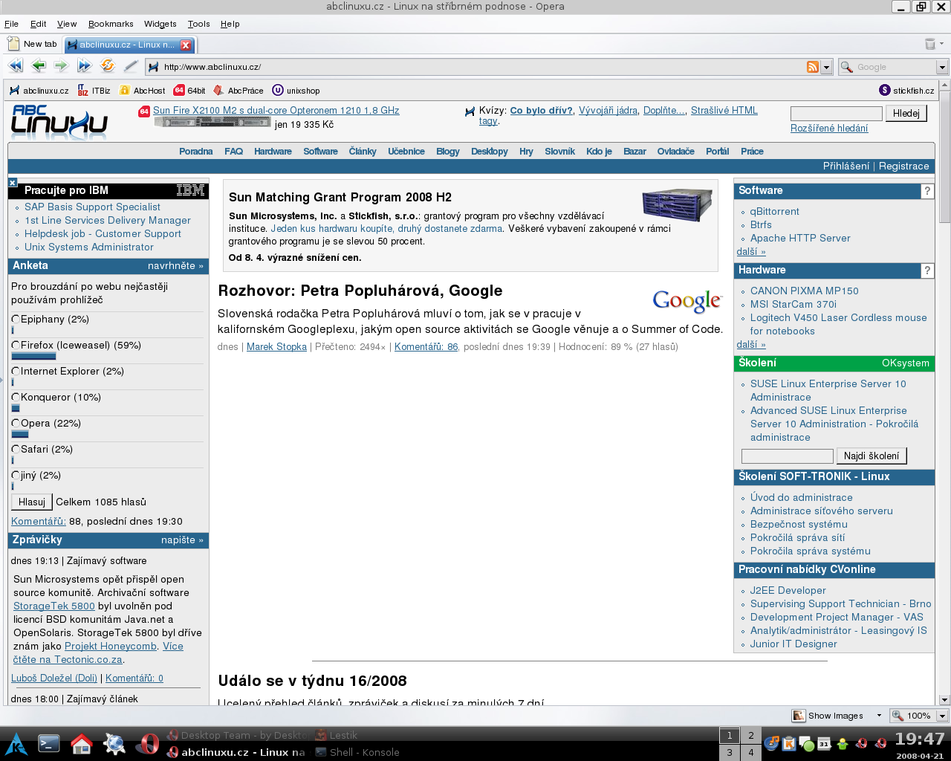This screenshot has height=761, width=951.
Task: Open the Přihlášení login link
Action: coord(845,166)
